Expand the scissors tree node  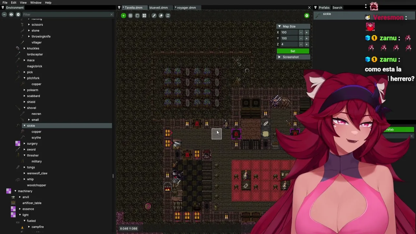(29, 25)
